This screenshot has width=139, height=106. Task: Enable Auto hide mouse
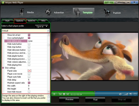29,92
